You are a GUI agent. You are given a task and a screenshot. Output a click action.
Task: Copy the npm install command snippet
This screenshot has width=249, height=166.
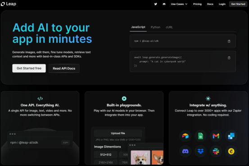click(229, 41)
